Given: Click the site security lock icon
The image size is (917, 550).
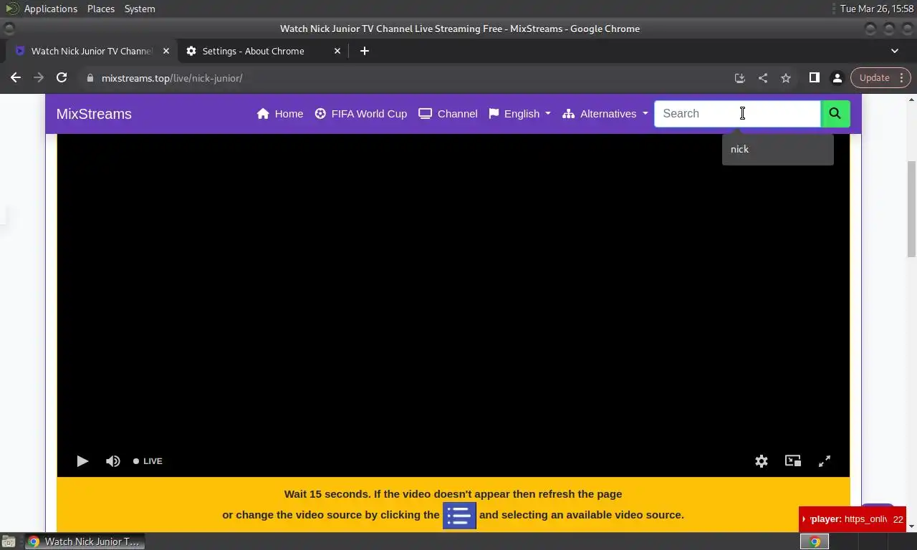Looking at the screenshot, I should 90,78.
